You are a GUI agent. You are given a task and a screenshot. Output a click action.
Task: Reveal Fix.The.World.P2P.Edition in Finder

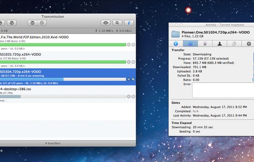(x=133, y=45)
